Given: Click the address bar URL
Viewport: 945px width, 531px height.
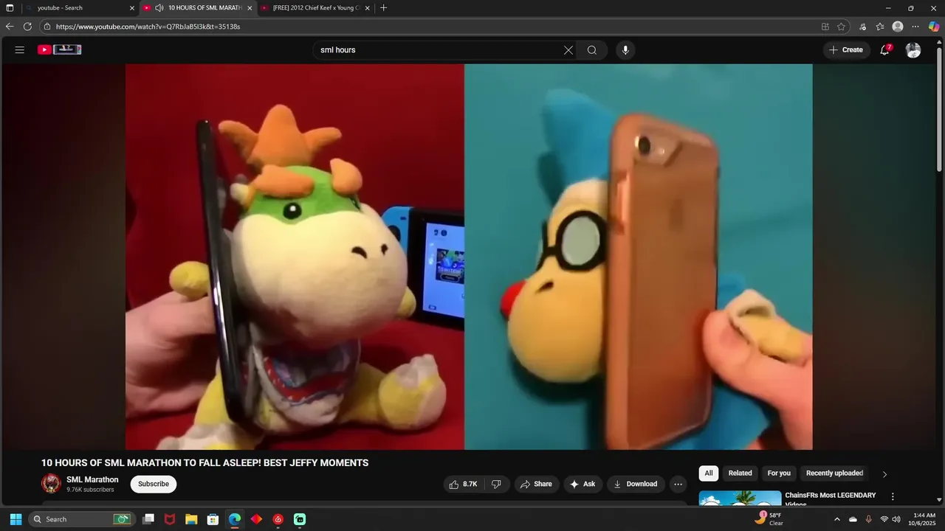Looking at the screenshot, I should (x=148, y=27).
